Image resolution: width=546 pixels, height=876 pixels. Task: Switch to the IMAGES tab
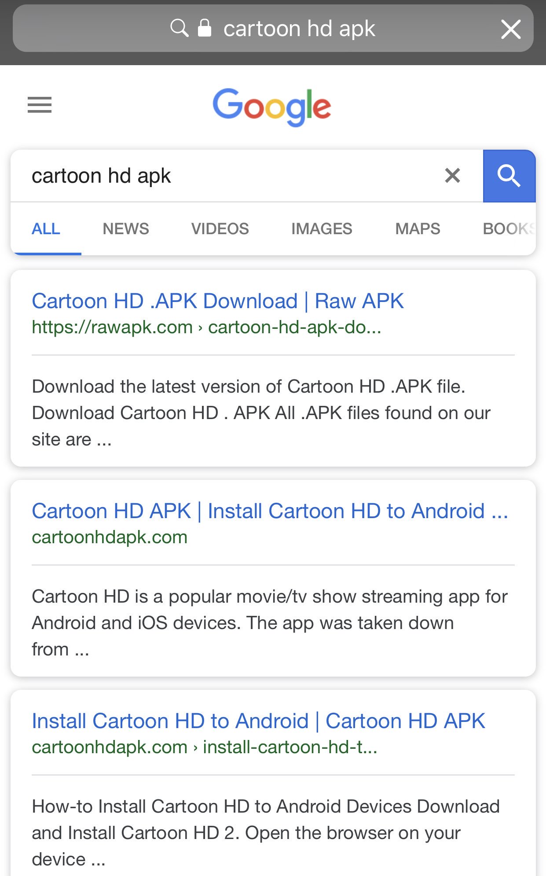(322, 229)
